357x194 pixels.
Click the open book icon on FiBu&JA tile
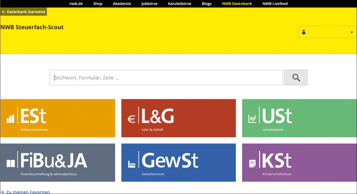click(x=11, y=164)
